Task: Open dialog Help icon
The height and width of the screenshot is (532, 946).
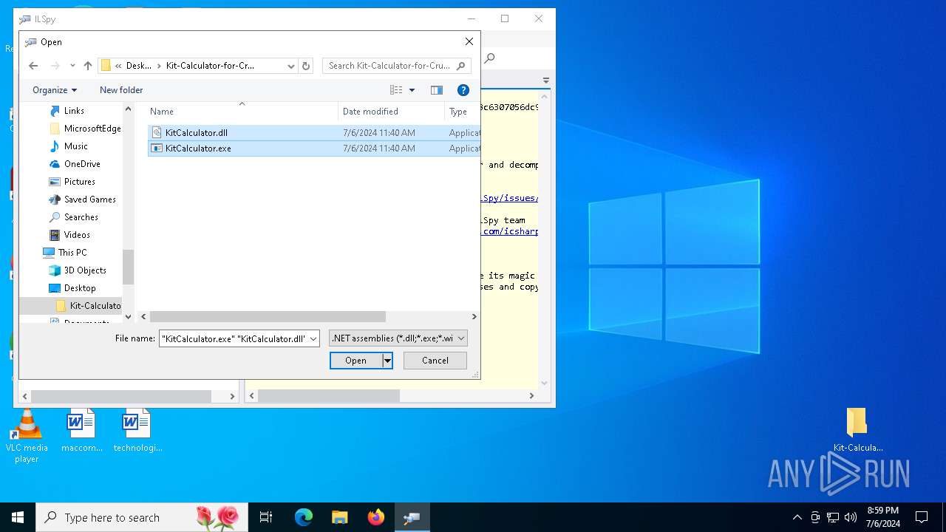Action: pos(463,90)
